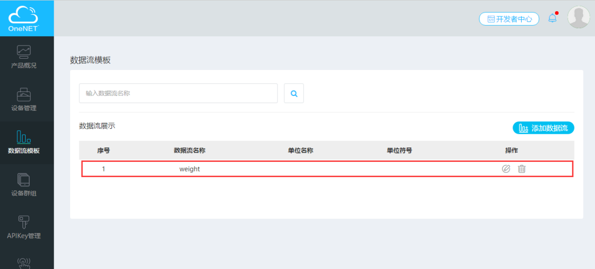Go to 设备管理 device management
This screenshot has width=595, height=269.
[24, 100]
